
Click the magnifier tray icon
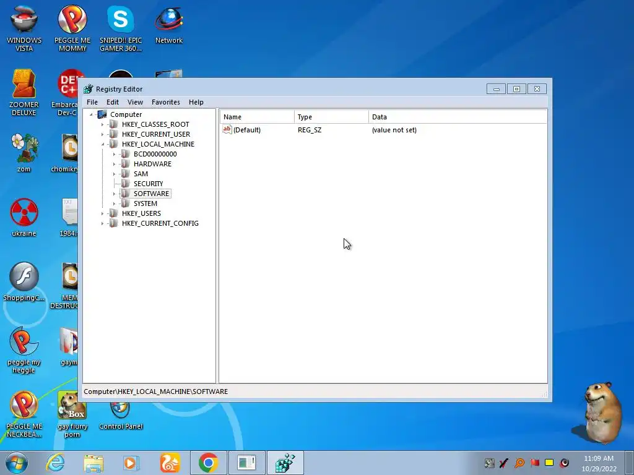(519, 463)
